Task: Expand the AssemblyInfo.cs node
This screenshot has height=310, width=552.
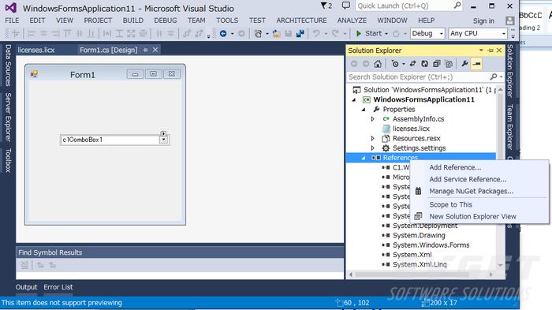Action: click(373, 119)
